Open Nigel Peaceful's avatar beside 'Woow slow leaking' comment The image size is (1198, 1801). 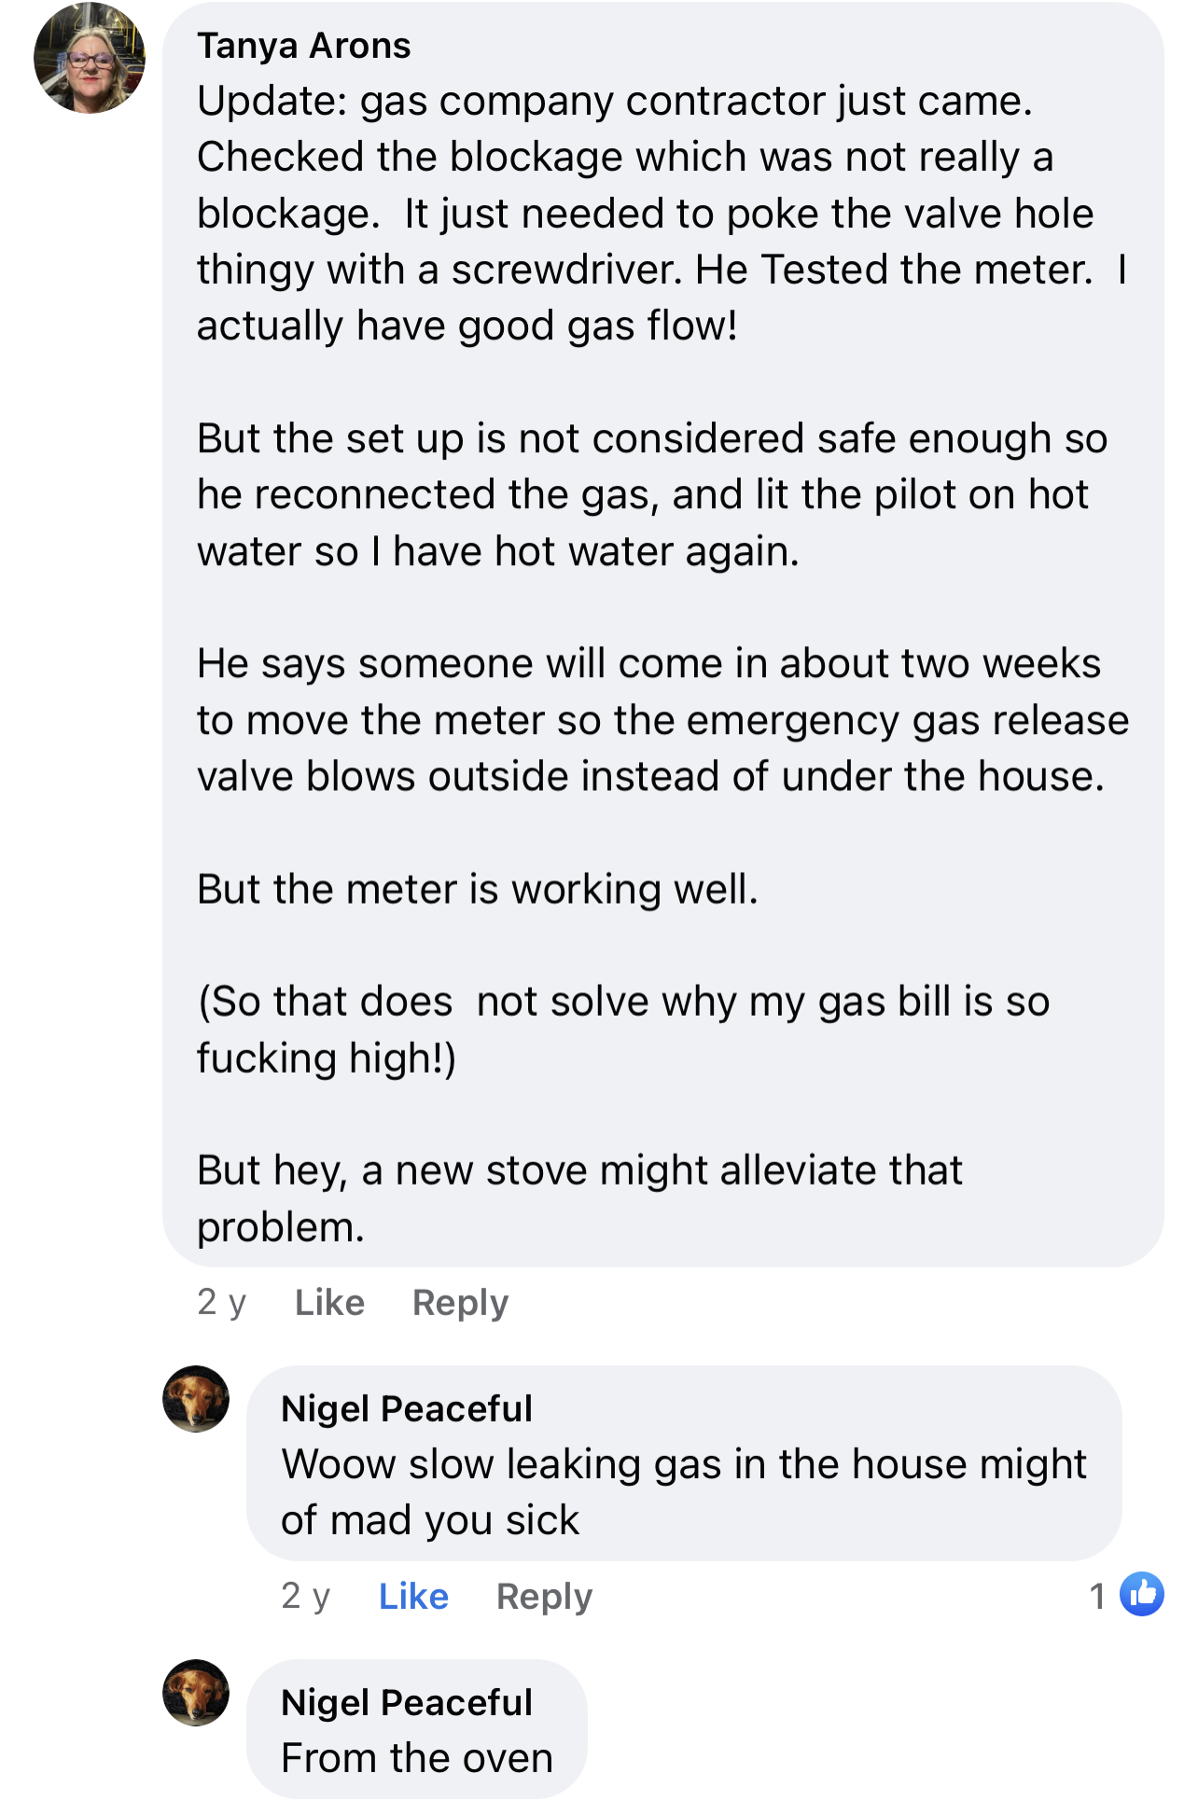coord(196,1399)
